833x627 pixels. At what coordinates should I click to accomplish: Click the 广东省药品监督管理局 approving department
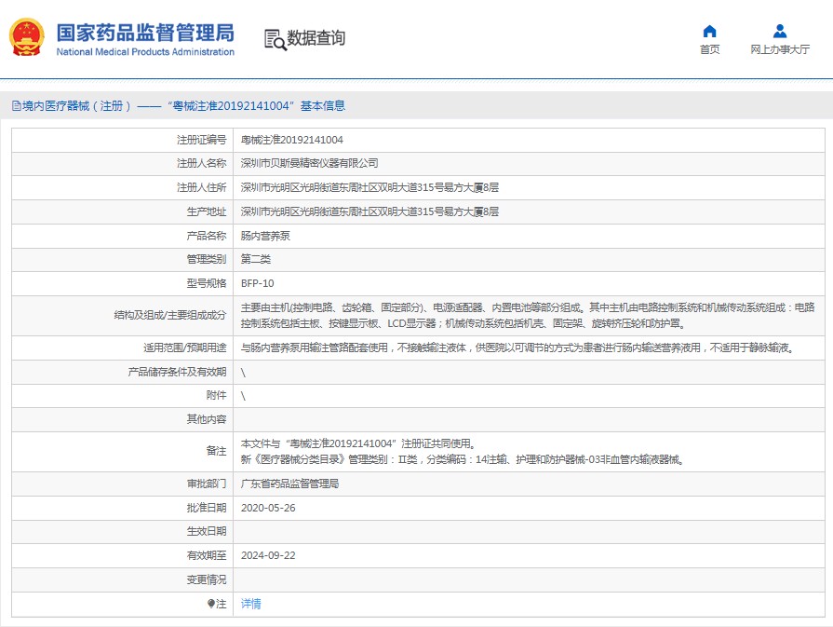pos(289,484)
